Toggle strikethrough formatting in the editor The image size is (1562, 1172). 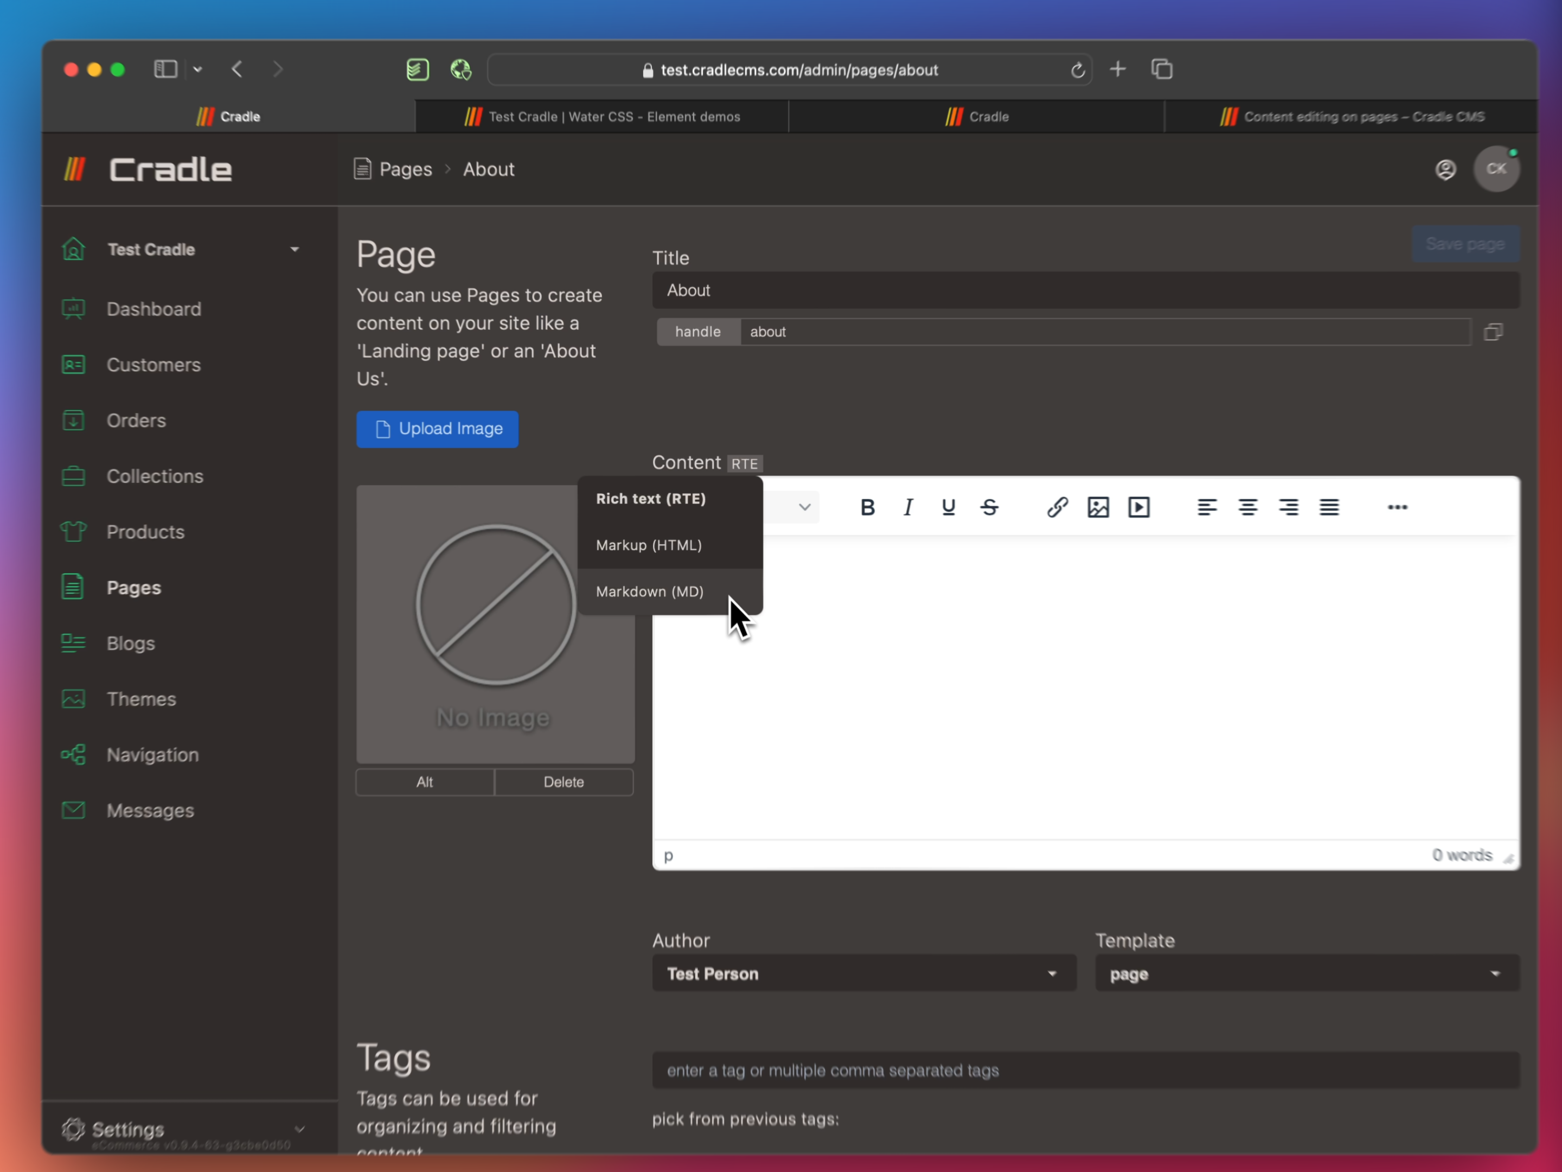pos(989,507)
